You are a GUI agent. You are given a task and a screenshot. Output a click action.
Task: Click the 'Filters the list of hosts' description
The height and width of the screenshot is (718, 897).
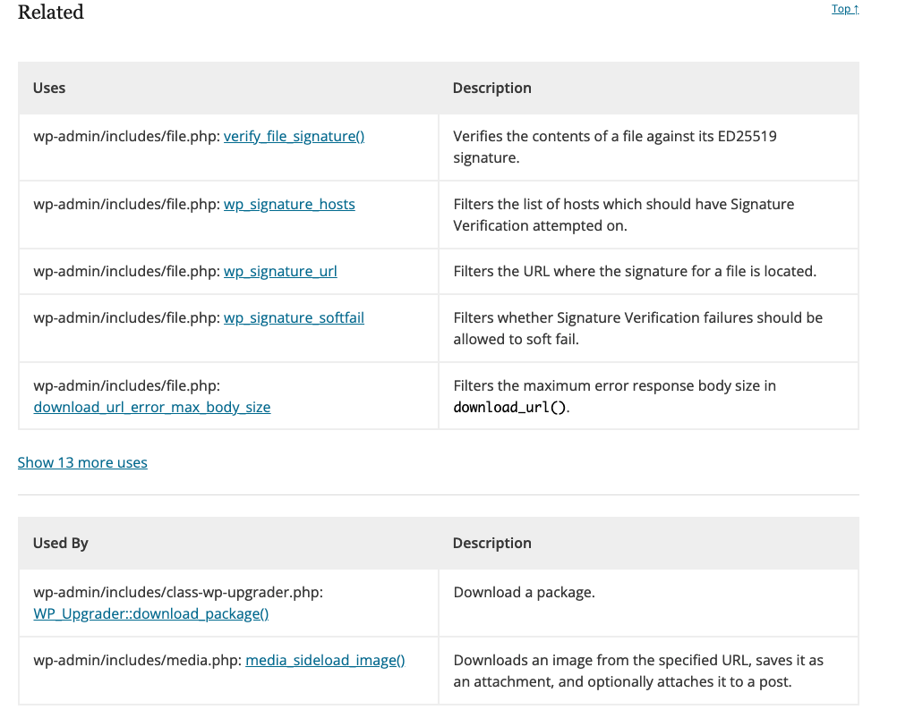(623, 215)
